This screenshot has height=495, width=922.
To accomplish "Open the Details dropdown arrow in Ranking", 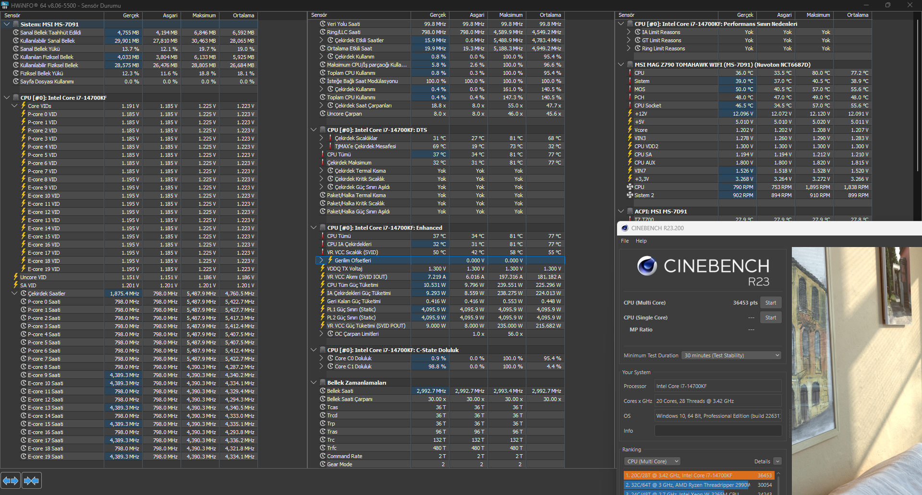I will [x=777, y=461].
